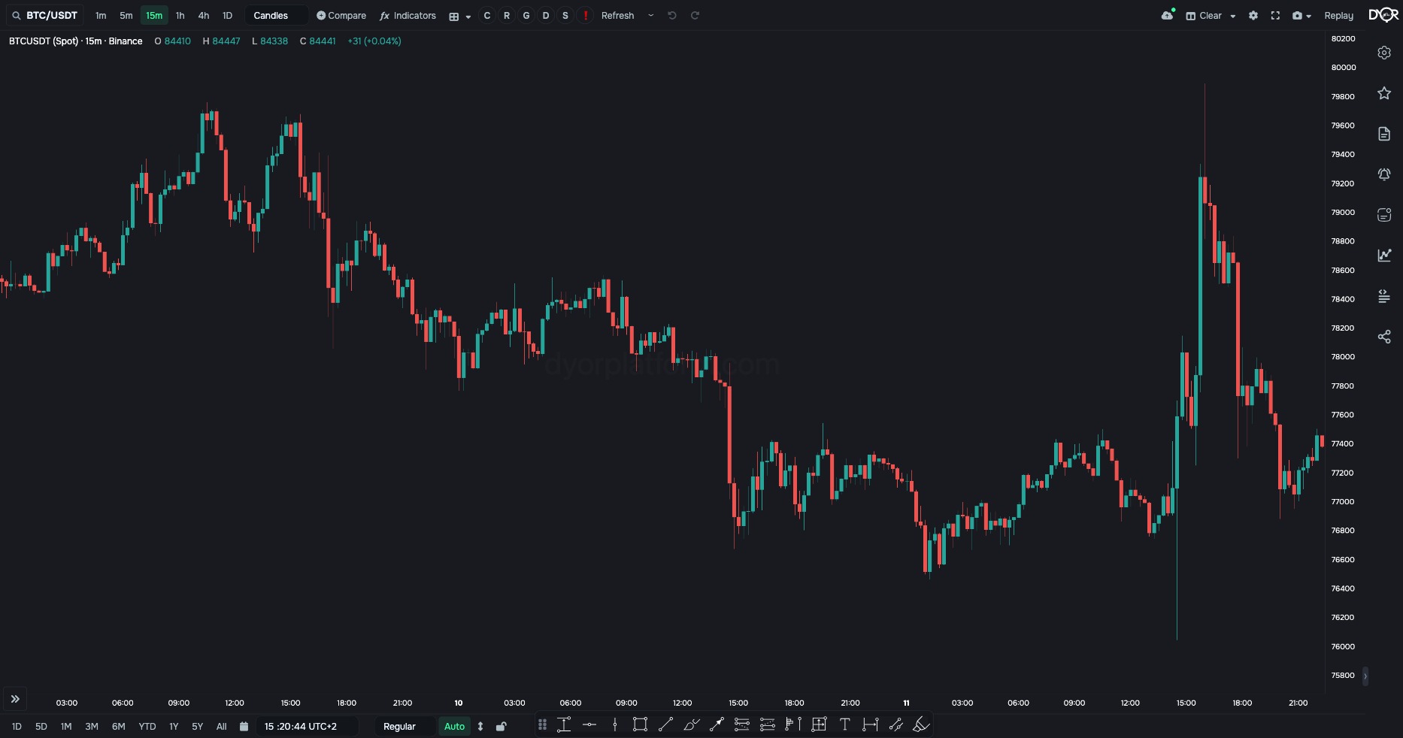Switch to the 1m timeframe

coord(101,15)
